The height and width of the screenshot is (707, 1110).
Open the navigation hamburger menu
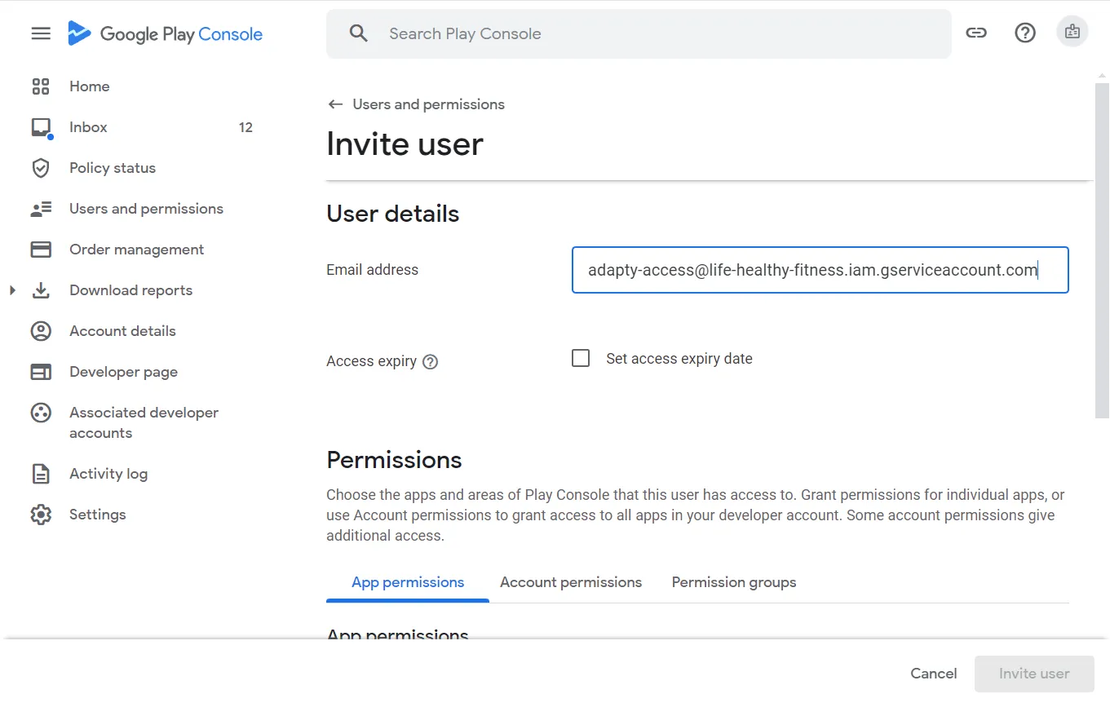point(40,33)
